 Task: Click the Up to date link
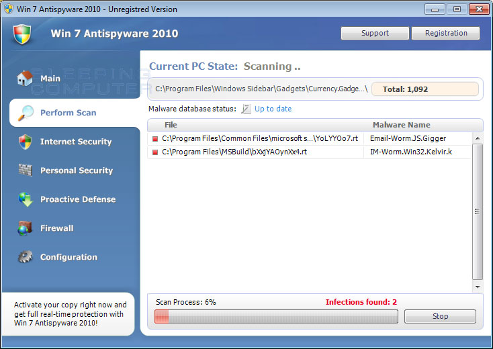coord(273,109)
